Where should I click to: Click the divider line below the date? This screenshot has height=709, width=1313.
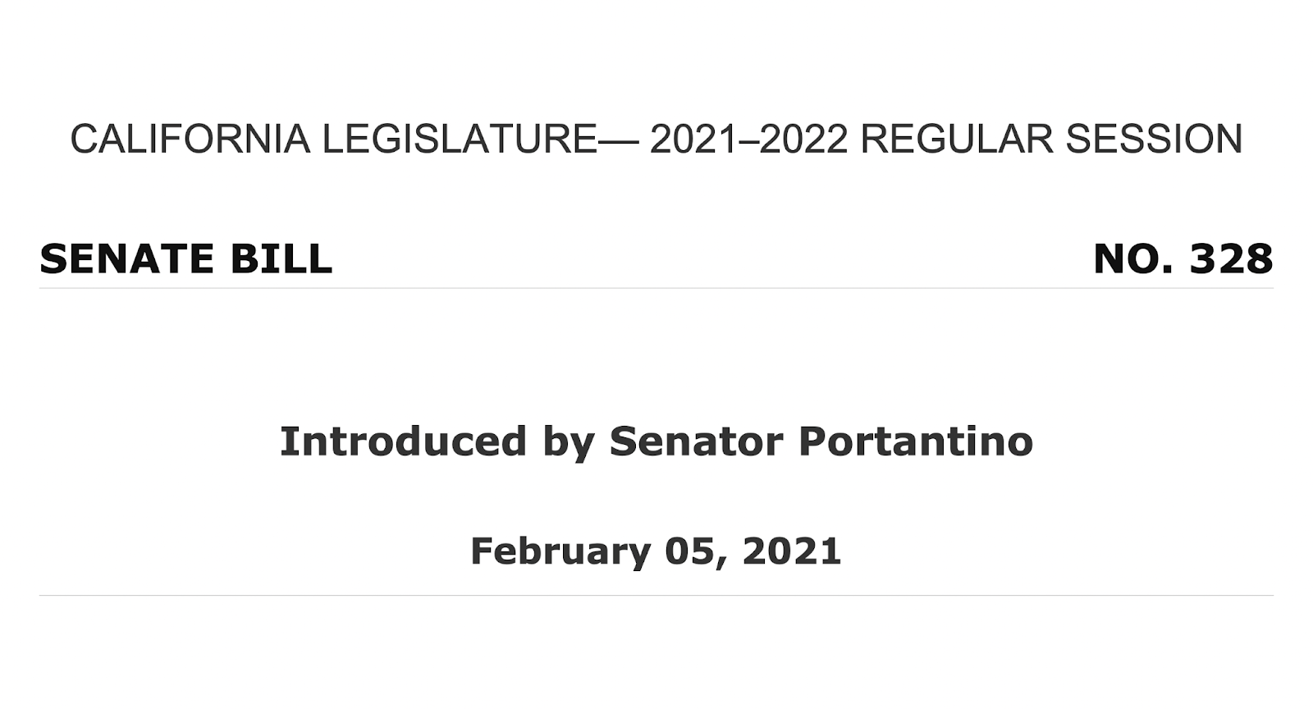[x=656, y=595]
